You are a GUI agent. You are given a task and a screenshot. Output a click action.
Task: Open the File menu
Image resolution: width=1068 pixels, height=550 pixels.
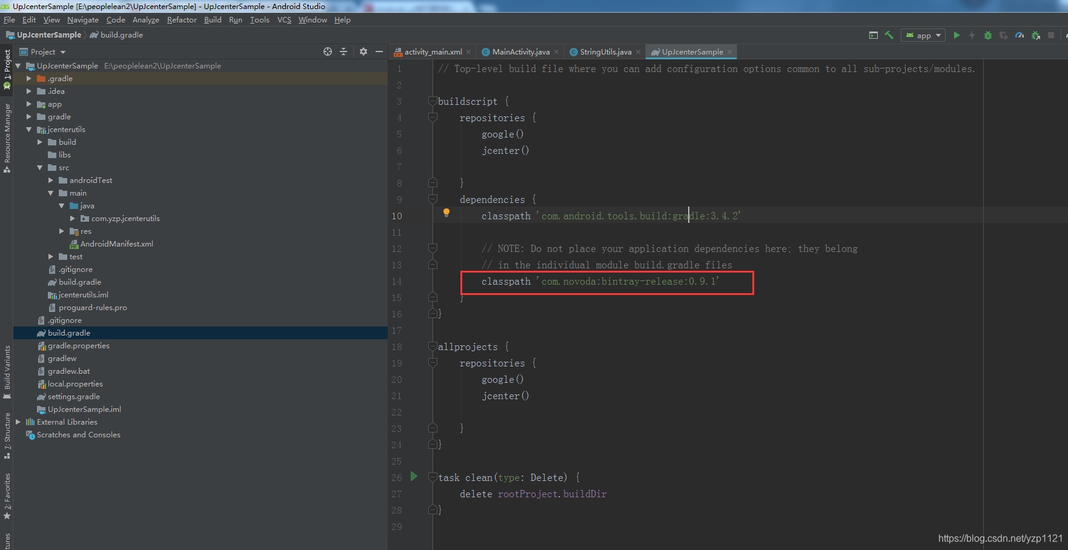9,20
